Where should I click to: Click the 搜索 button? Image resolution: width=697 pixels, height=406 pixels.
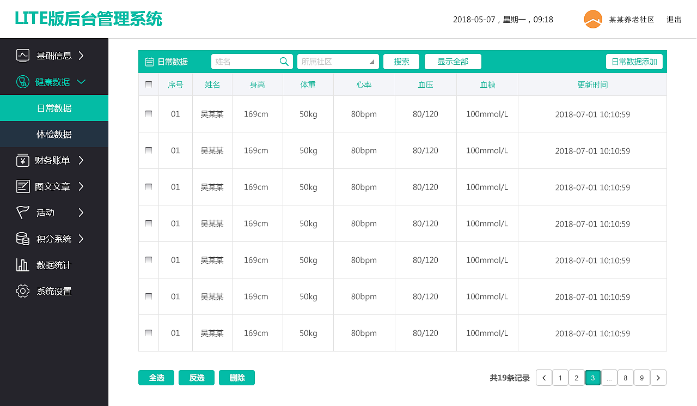click(401, 62)
